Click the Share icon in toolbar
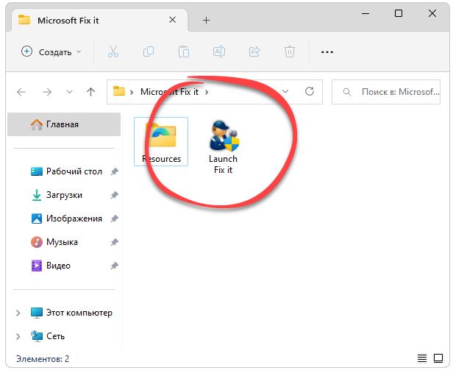 [254, 51]
